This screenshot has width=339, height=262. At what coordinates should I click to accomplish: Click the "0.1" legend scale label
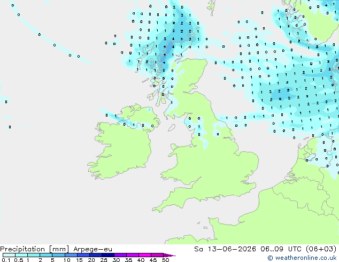(x=6, y=260)
